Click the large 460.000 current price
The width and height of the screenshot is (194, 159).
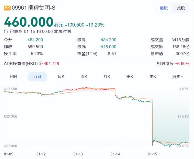coord(29,22)
